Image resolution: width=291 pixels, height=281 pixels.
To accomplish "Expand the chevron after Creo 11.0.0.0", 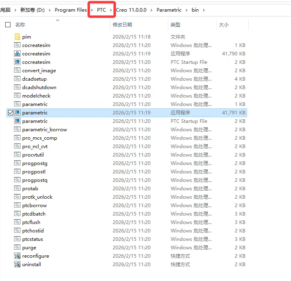I will click(151, 10).
